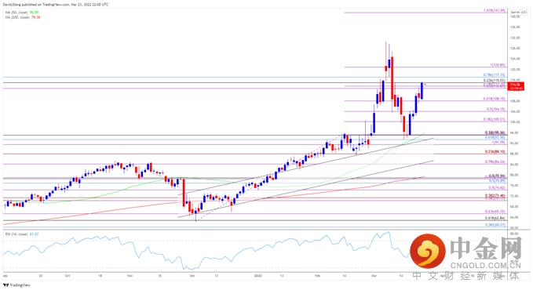Click the RSI (14, close) indicator label
The height and width of the screenshot is (290, 533).
16,234
